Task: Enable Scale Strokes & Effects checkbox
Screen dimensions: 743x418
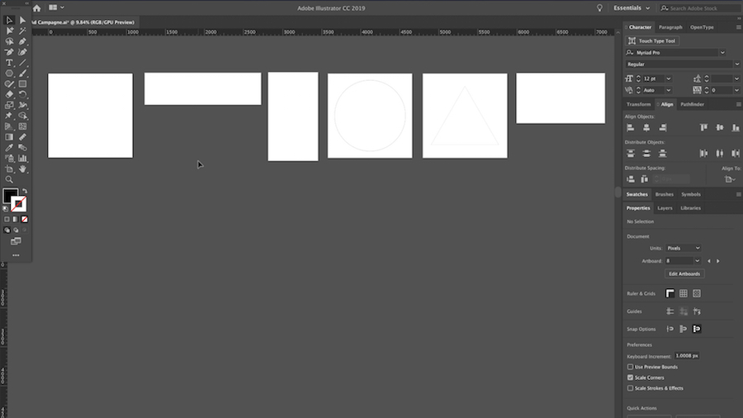Action: pyautogui.click(x=630, y=388)
